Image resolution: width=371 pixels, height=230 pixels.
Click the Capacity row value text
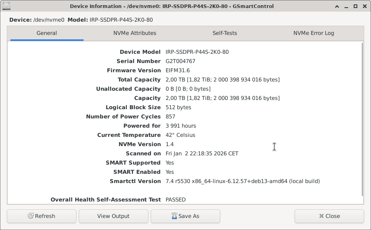[x=223, y=98]
